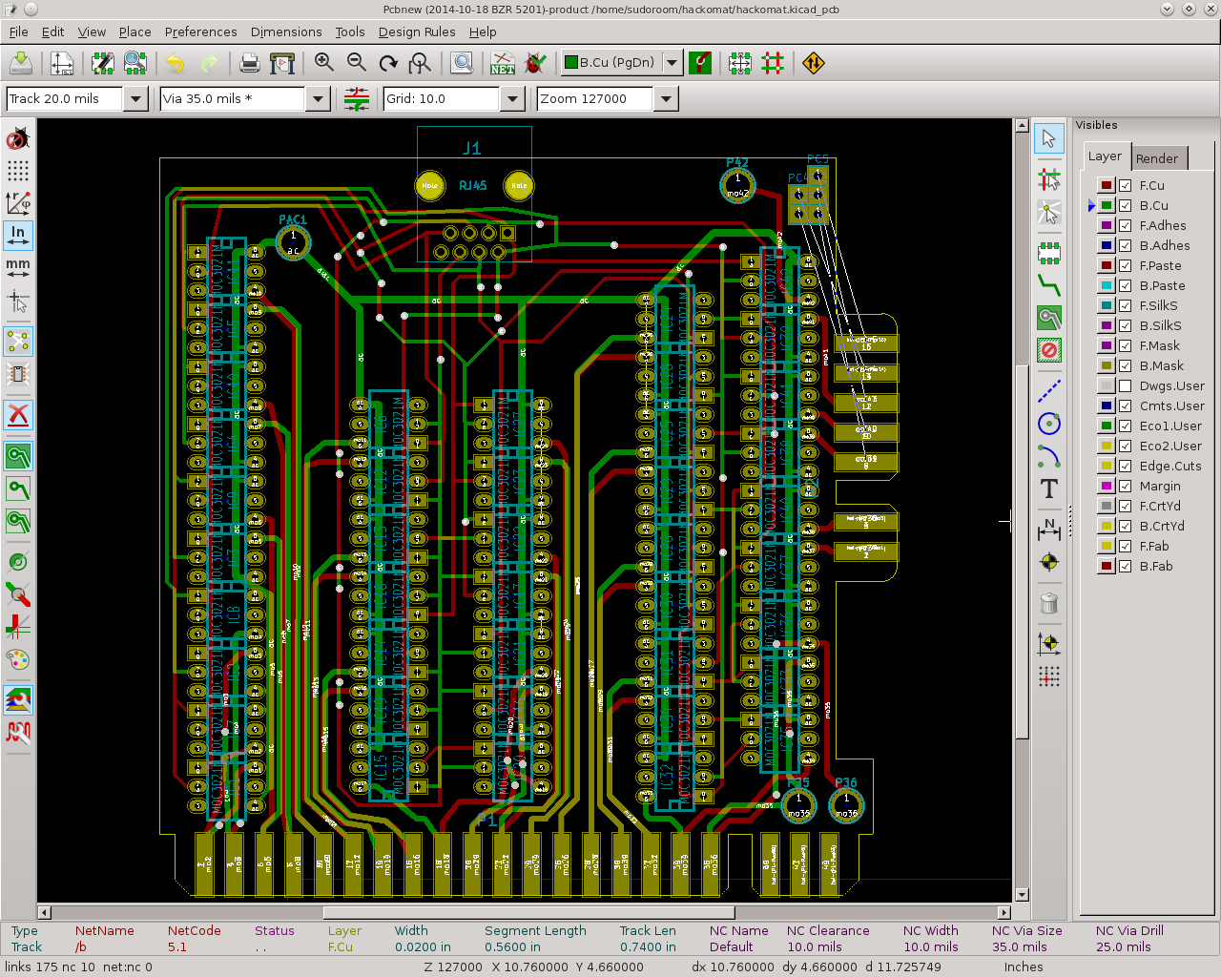Image resolution: width=1221 pixels, height=977 pixels.
Task: Select inches units icon
Action: pyautogui.click(x=18, y=234)
